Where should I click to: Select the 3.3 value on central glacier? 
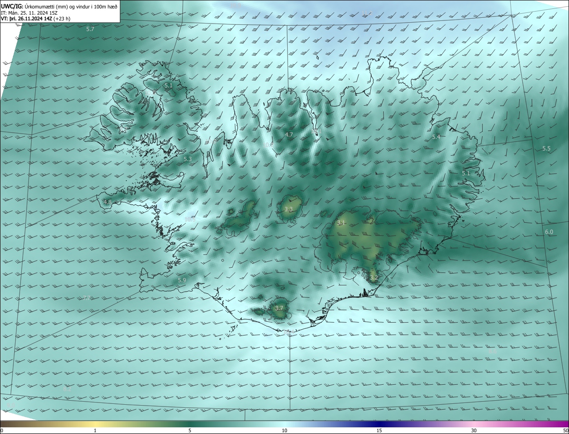(x=289, y=209)
